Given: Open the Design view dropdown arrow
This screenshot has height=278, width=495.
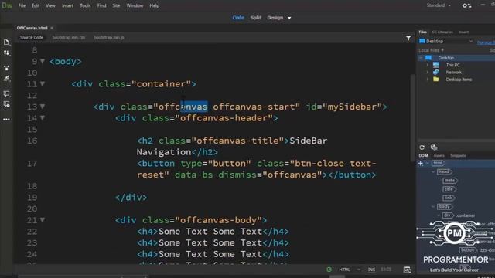Looking at the screenshot, I should (289, 18).
